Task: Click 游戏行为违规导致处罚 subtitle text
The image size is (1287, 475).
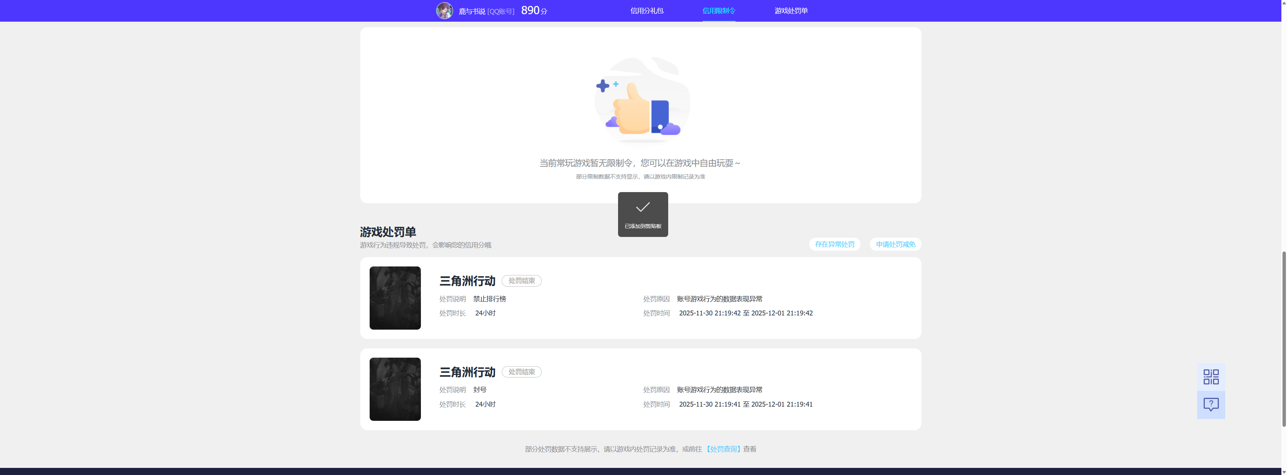Action: point(425,245)
